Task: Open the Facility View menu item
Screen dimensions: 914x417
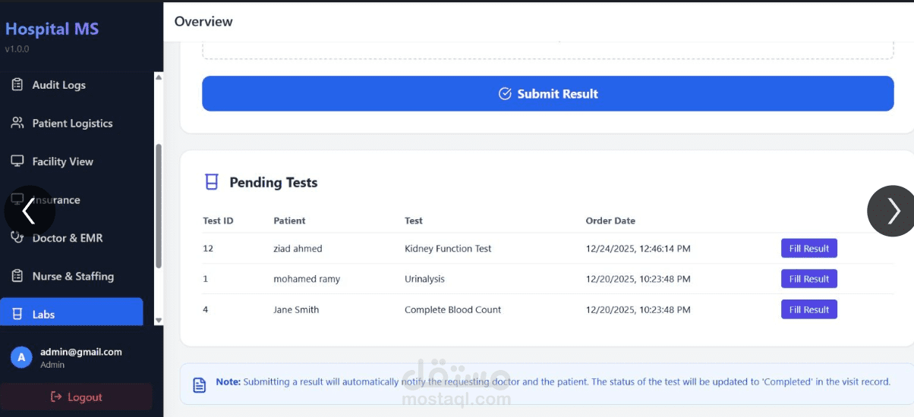Action: [62, 161]
